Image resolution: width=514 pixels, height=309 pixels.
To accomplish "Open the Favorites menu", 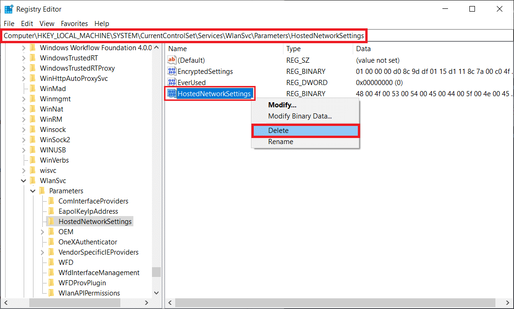I will [74, 23].
